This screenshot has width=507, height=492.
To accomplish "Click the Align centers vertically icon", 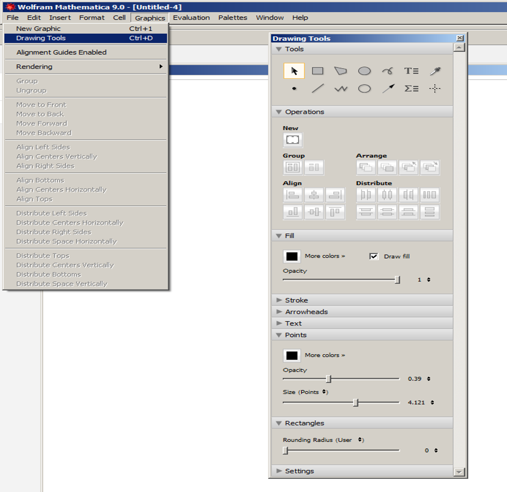I will (x=313, y=194).
